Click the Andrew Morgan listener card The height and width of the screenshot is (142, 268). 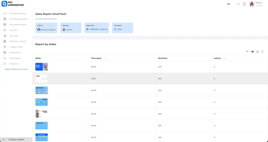pyautogui.click(x=46, y=28)
